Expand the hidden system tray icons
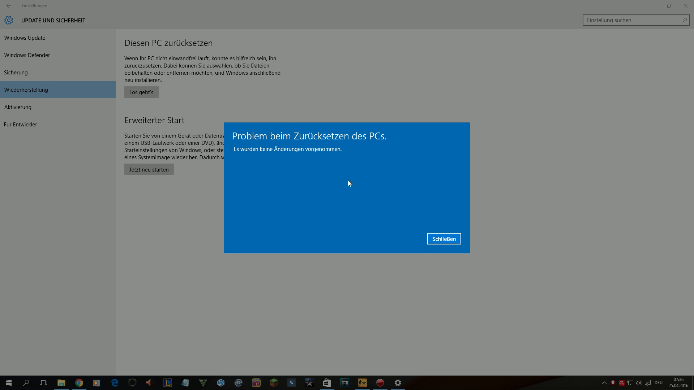694x390 pixels. click(604, 383)
